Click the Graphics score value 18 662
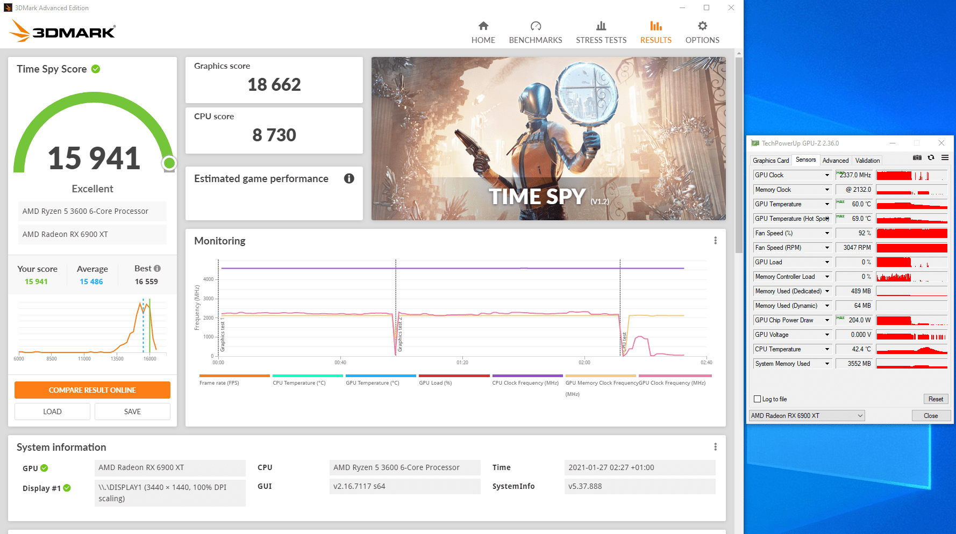This screenshot has width=956, height=534. 274,85
